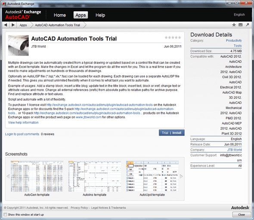Open AutoGen template screenshot

(x=37, y=176)
